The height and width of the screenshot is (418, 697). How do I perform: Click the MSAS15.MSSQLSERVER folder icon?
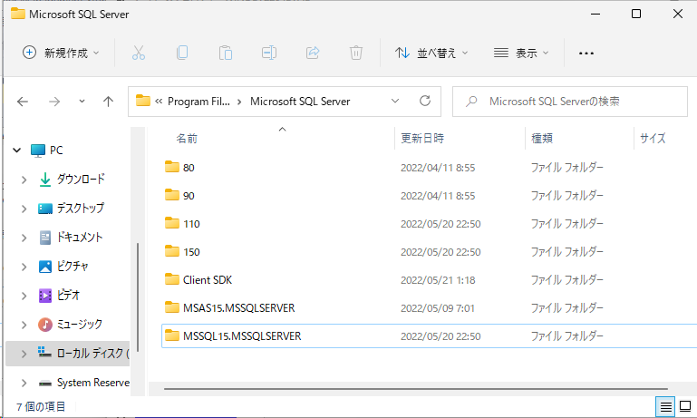coord(172,306)
